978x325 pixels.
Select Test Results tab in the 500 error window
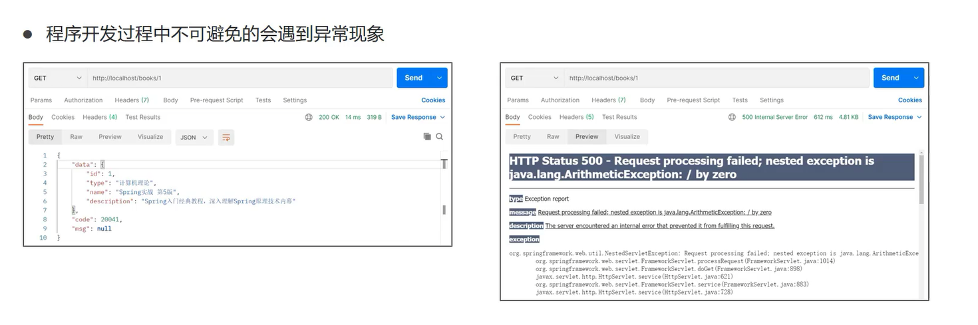tap(619, 117)
